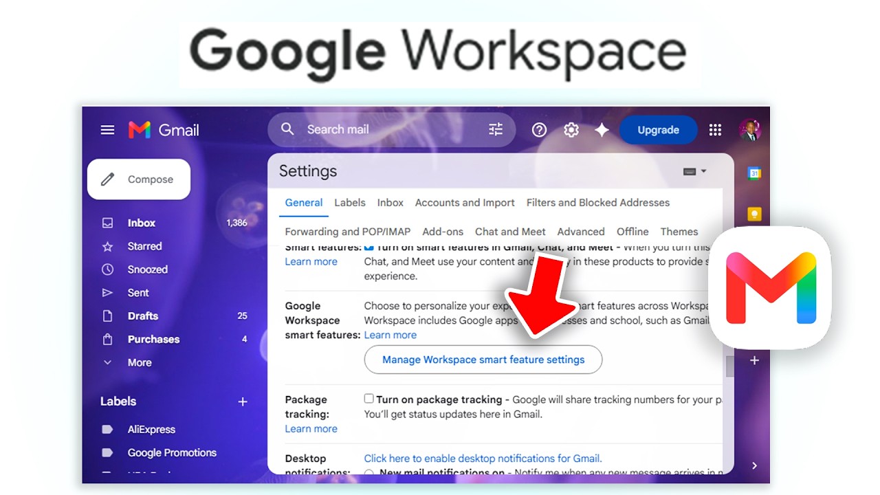The height and width of the screenshot is (495, 880).
Task: Click Learn more under Smart features
Action: pos(311,262)
